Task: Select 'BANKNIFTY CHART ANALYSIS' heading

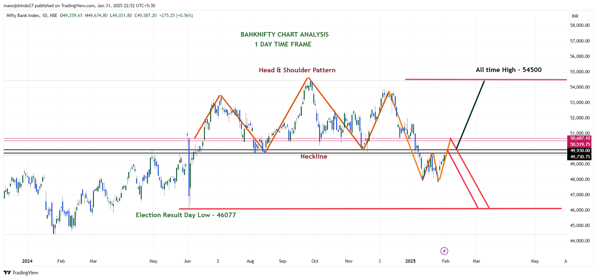Action: [284, 34]
